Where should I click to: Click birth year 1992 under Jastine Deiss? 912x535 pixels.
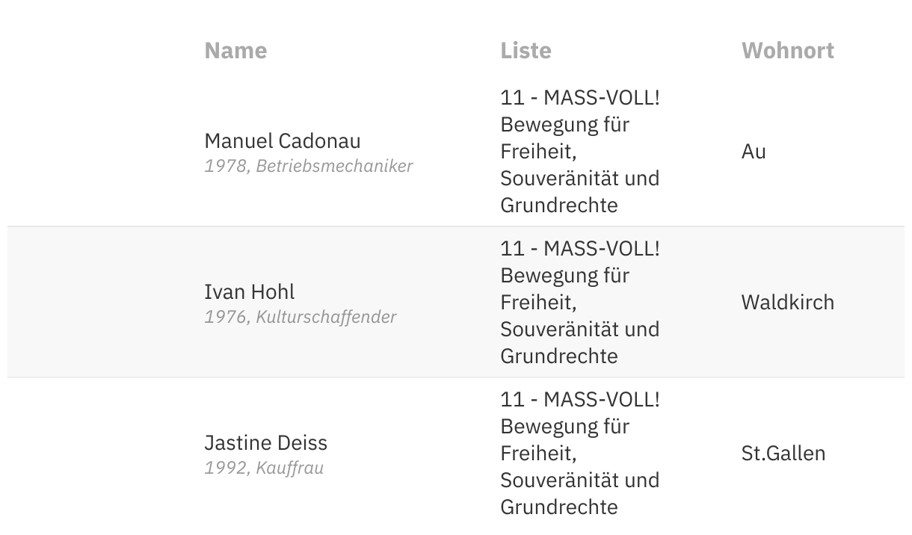pyautogui.click(x=225, y=468)
